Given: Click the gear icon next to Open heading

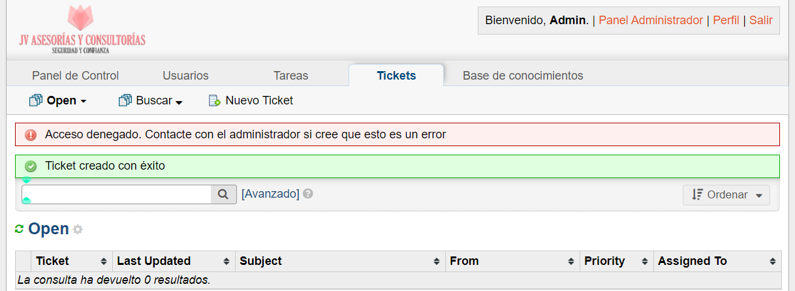Looking at the screenshot, I should (78, 230).
